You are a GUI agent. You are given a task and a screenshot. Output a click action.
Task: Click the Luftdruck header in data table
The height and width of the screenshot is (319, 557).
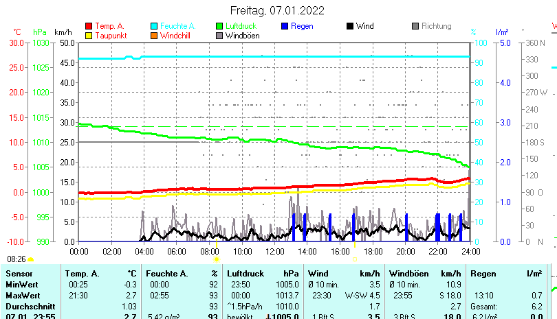pos(245,274)
